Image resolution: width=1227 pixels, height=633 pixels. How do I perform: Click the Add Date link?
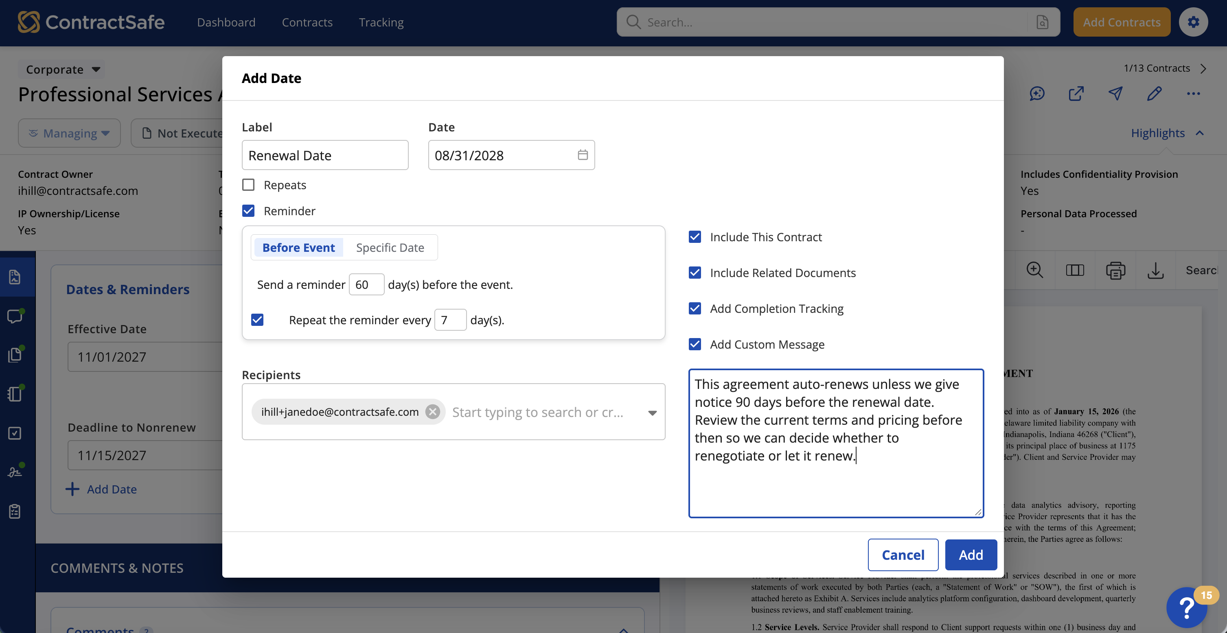pyautogui.click(x=112, y=489)
